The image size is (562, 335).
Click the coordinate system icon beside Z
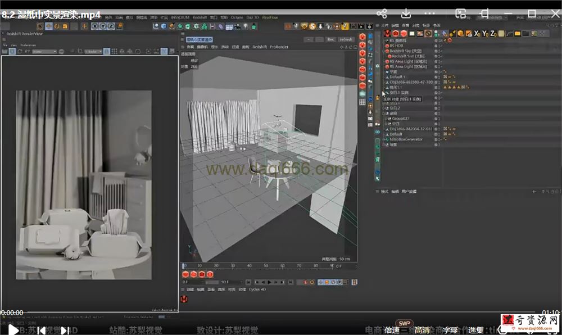[x=119, y=26]
